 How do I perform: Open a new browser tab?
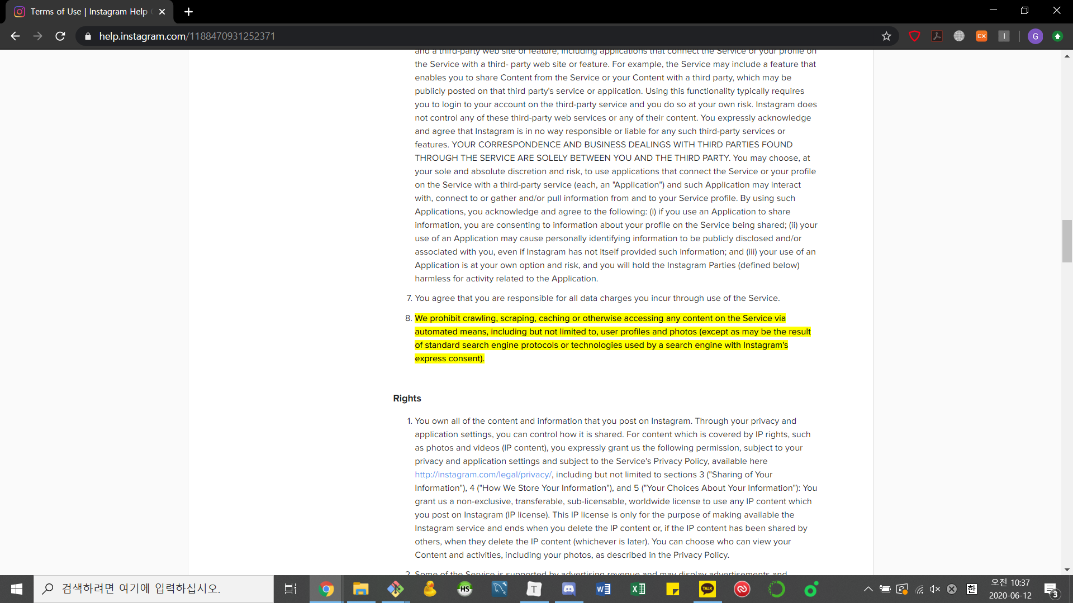tap(188, 12)
